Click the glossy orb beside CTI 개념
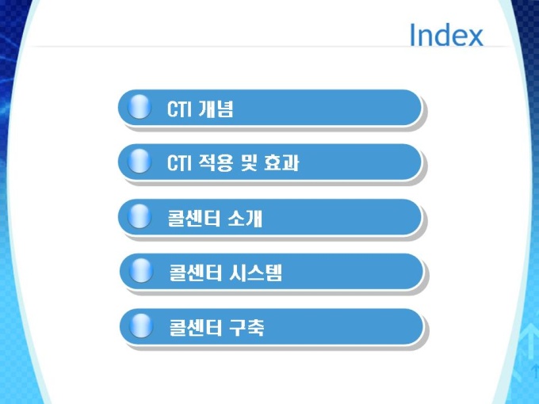Image resolution: width=539 pixels, height=404 pixels. (x=140, y=107)
